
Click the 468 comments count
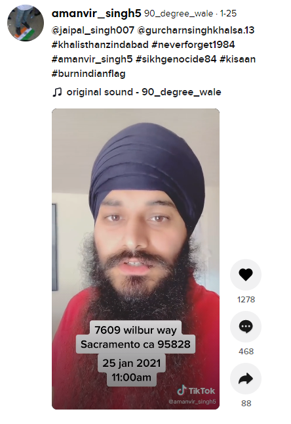[x=246, y=352]
